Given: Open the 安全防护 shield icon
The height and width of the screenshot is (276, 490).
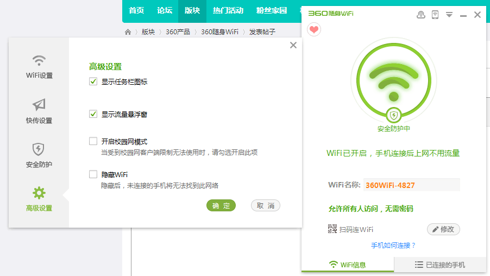Looking at the screenshot, I should click(39, 149).
